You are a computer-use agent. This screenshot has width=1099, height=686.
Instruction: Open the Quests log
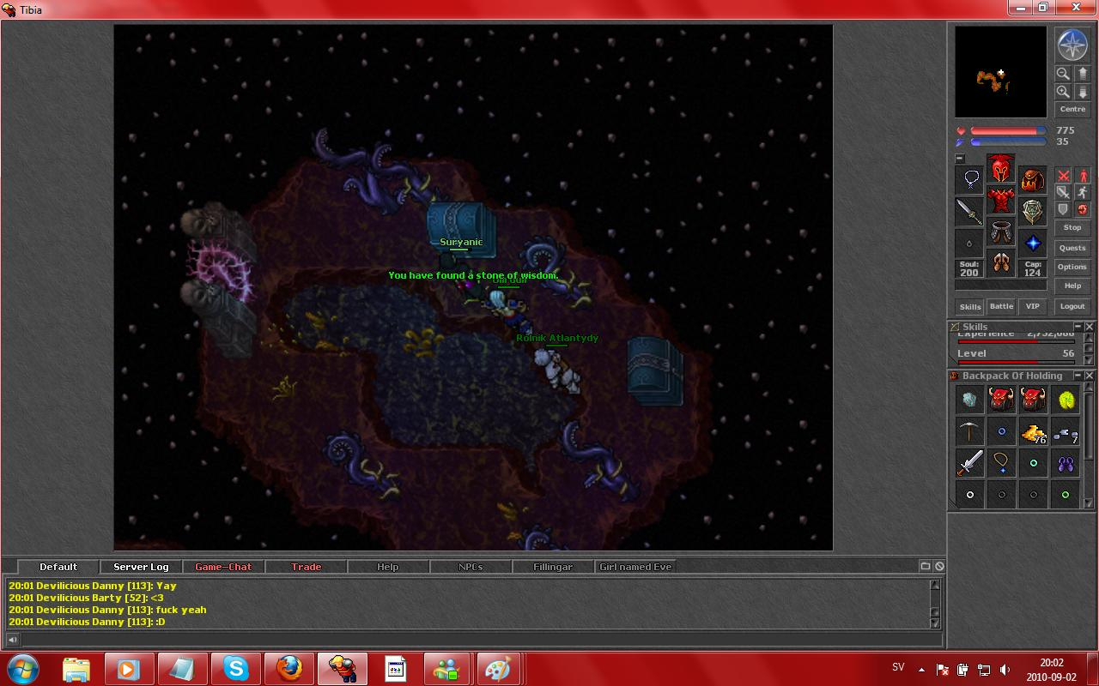coord(1073,248)
